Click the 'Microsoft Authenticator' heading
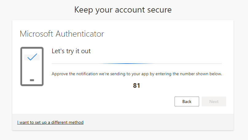 pos(62,34)
